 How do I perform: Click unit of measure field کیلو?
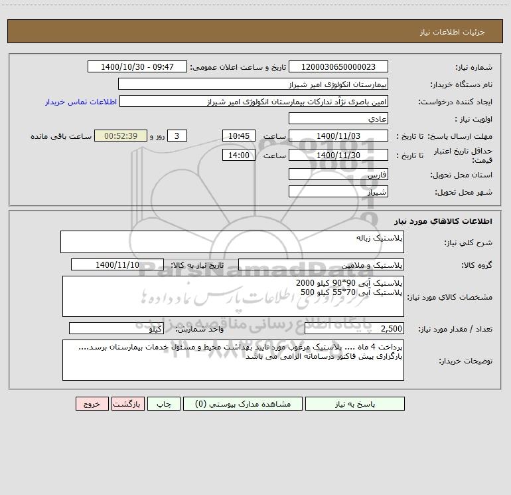(x=116, y=328)
